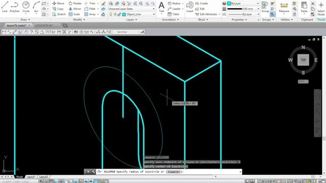Click the Fillet command
Viewport: 326px width, 183px height.
pyautogui.click(x=90, y=9)
